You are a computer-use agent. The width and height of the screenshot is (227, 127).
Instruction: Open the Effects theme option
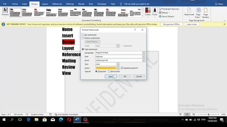164,13
